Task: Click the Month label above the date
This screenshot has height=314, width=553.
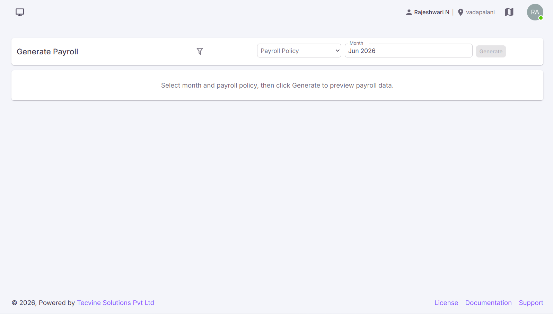Action: coord(356,43)
